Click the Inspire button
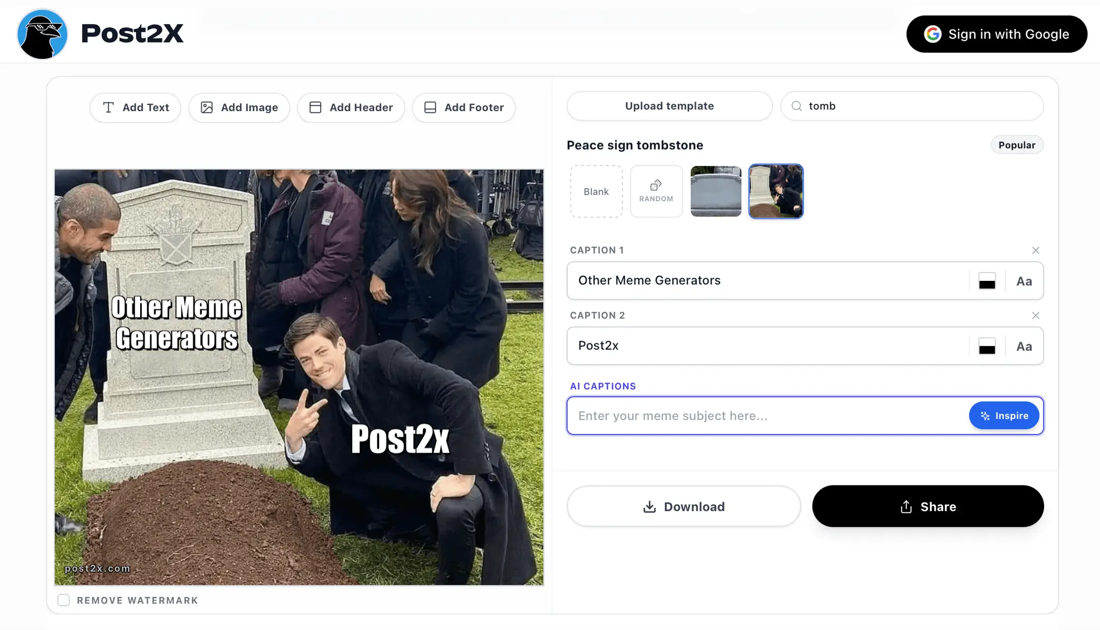 tap(1003, 416)
